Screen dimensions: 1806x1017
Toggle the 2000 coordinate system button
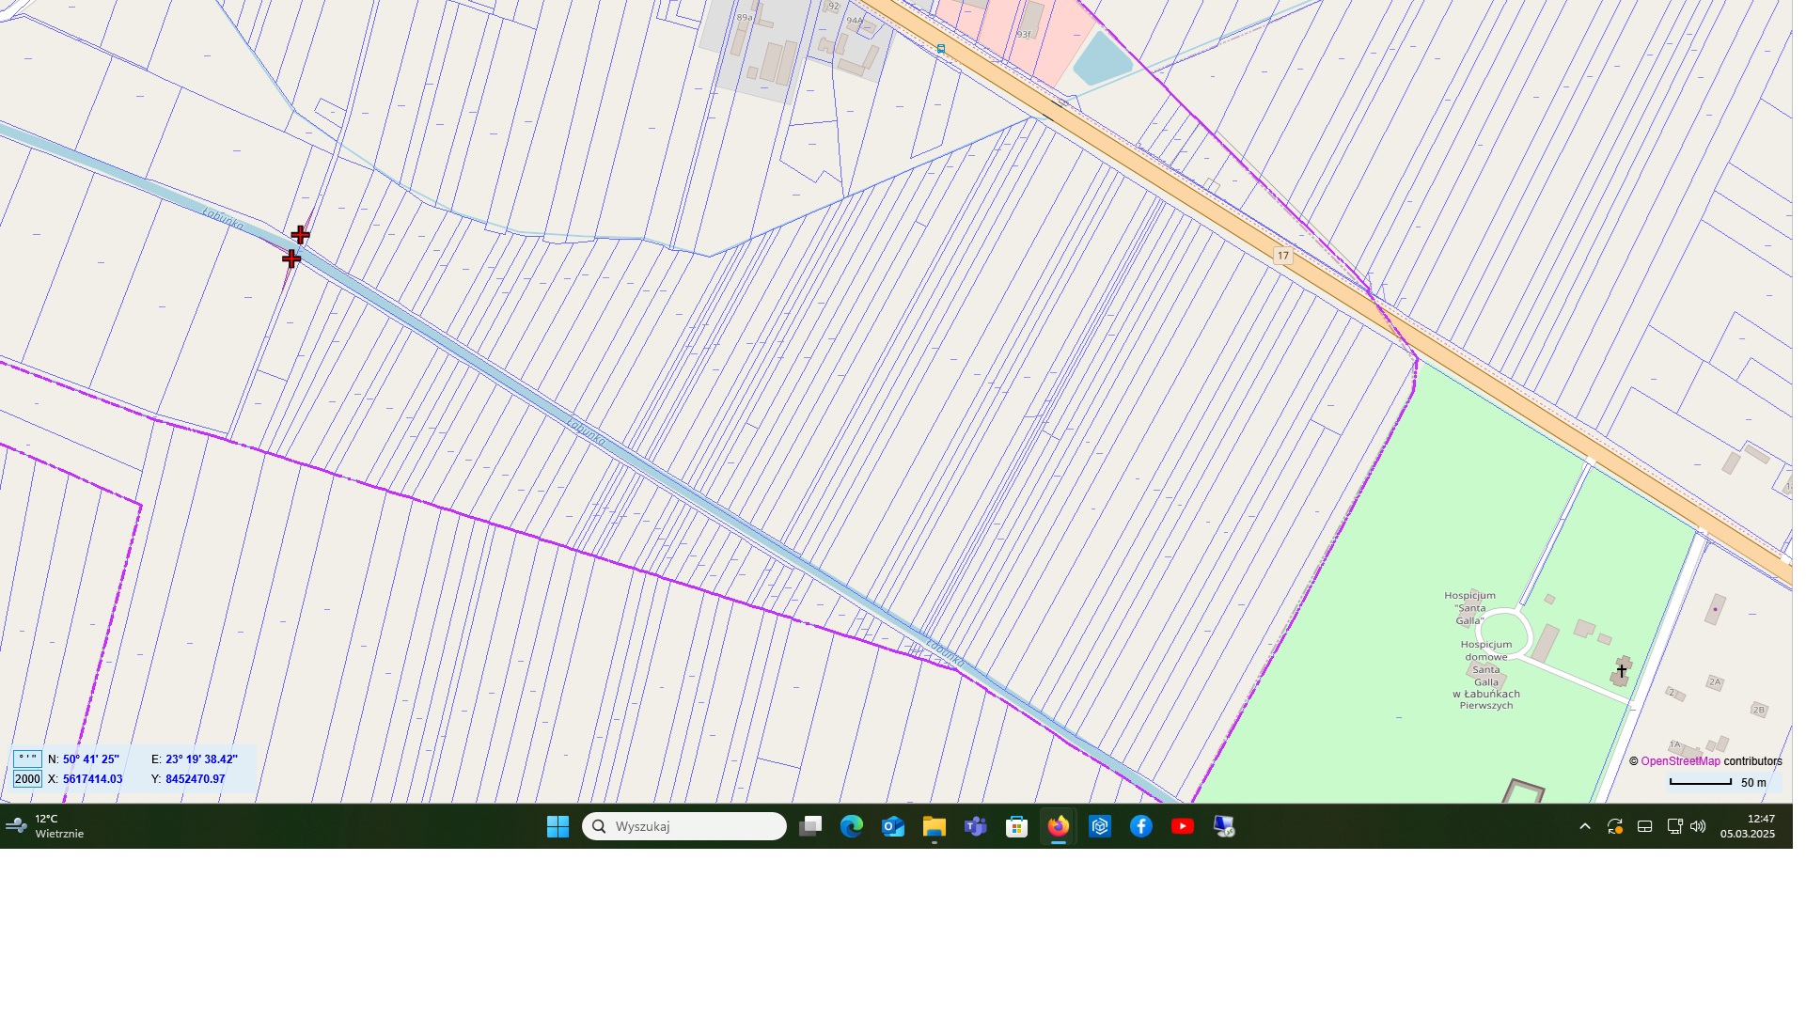(x=27, y=779)
